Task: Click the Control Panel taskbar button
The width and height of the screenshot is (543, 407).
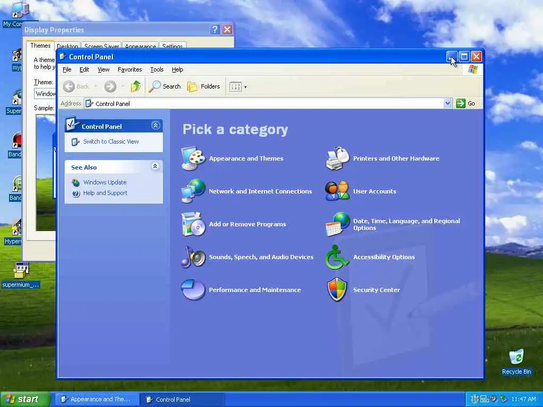Action: [x=182, y=400]
